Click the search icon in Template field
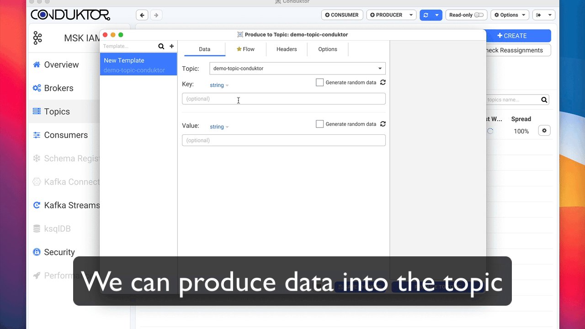The image size is (585, 329). (x=161, y=46)
